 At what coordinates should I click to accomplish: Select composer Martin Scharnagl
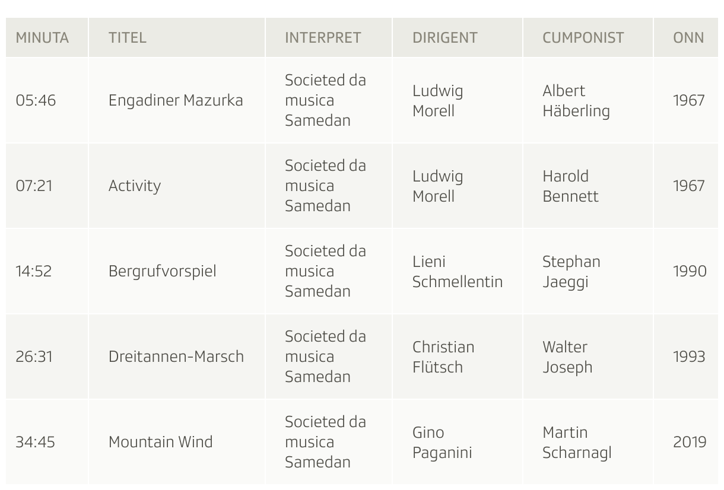577,443
